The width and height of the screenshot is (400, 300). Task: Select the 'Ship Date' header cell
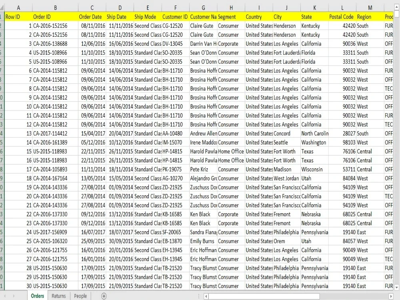[x=120, y=17]
